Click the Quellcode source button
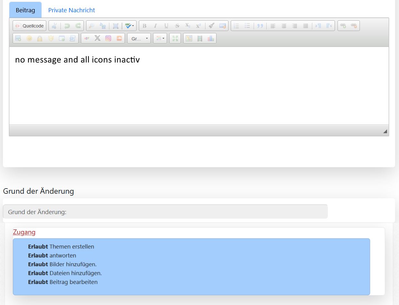 point(30,26)
